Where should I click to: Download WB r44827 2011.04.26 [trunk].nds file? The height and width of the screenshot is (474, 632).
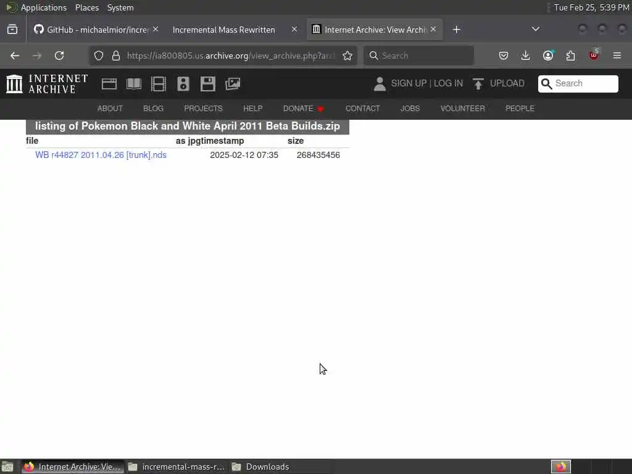(x=101, y=155)
